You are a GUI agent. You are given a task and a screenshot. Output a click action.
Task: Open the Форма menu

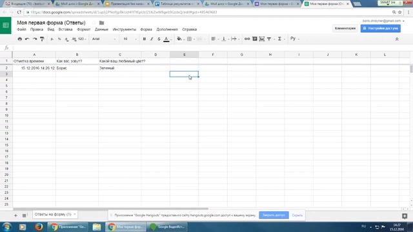tap(146, 30)
